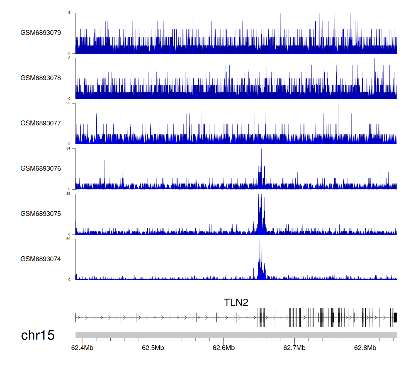418x367 pixels.
Task: Select the 62.7Mb coordinate label
Action: [x=294, y=348]
